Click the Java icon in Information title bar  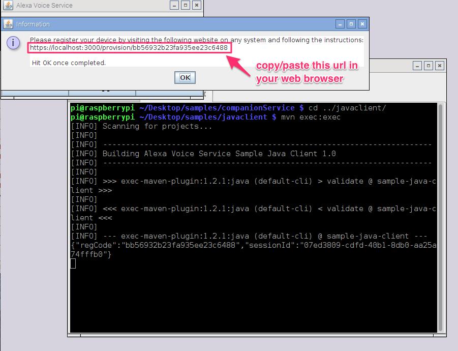(x=8, y=24)
